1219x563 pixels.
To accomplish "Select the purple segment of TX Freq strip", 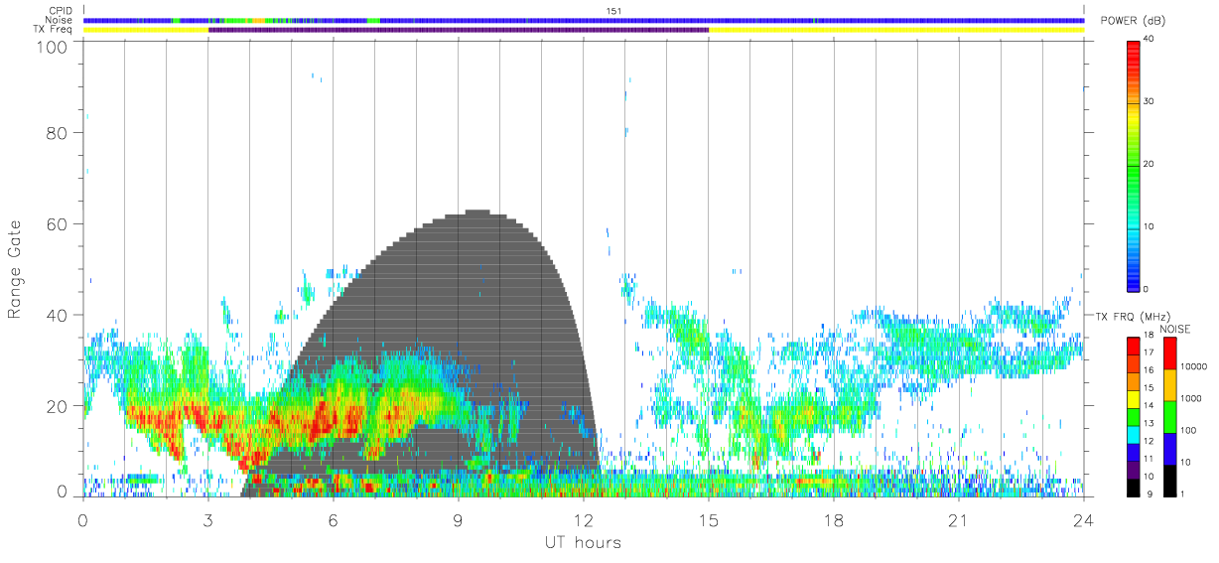I will coord(459,30).
